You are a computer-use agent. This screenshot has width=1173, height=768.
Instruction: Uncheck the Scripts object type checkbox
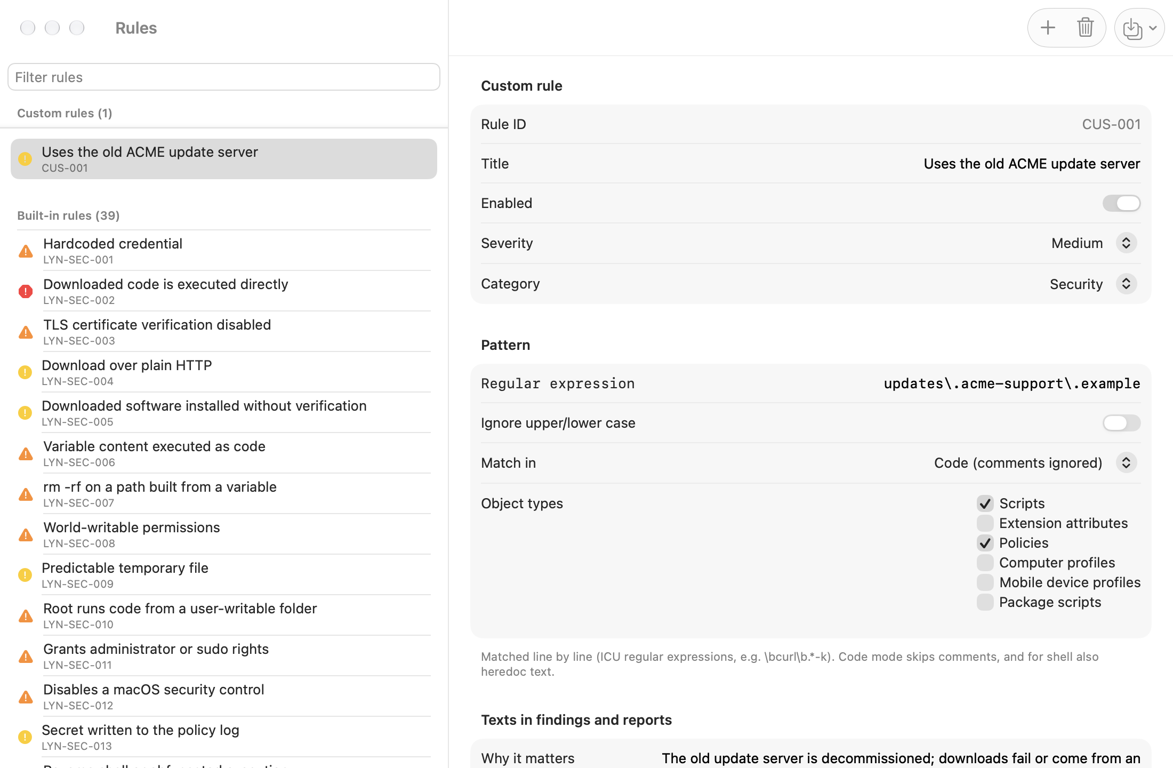click(x=985, y=503)
